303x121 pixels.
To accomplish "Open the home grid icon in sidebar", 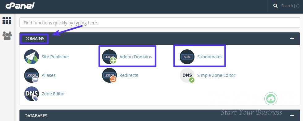I will tap(7, 21).
